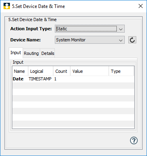Switch to the Routing tab

pos(31,53)
